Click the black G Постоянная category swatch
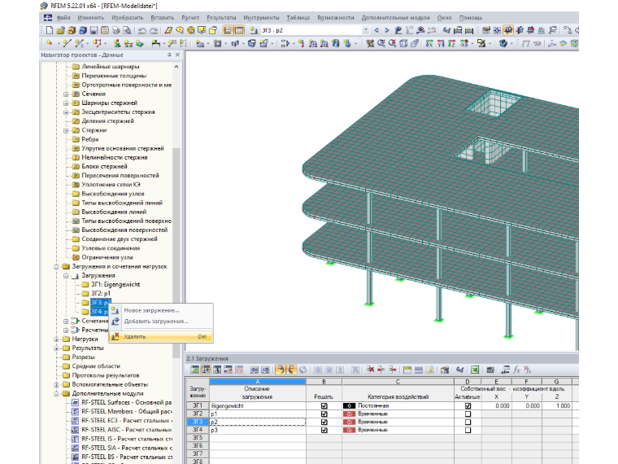The width and height of the screenshot is (618, 464). pos(349,405)
